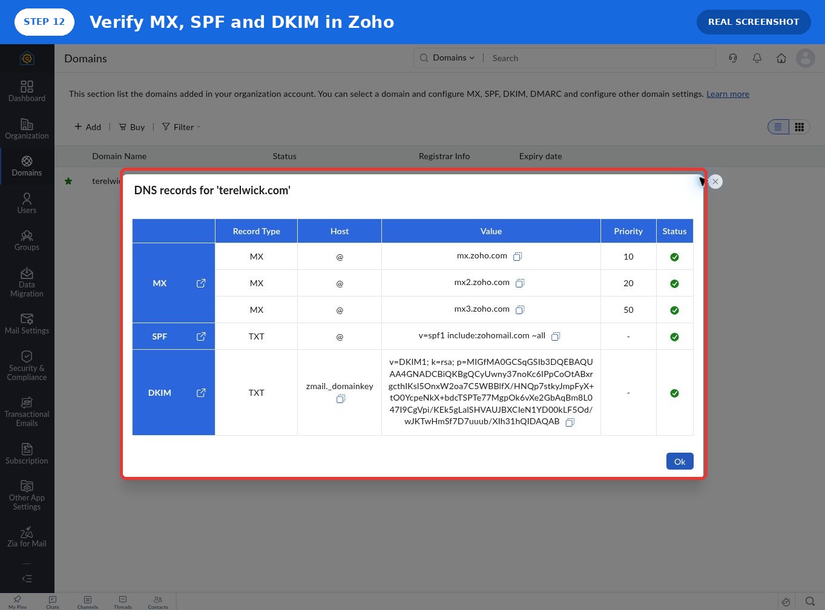Open Zia for Mail

[x=27, y=537]
